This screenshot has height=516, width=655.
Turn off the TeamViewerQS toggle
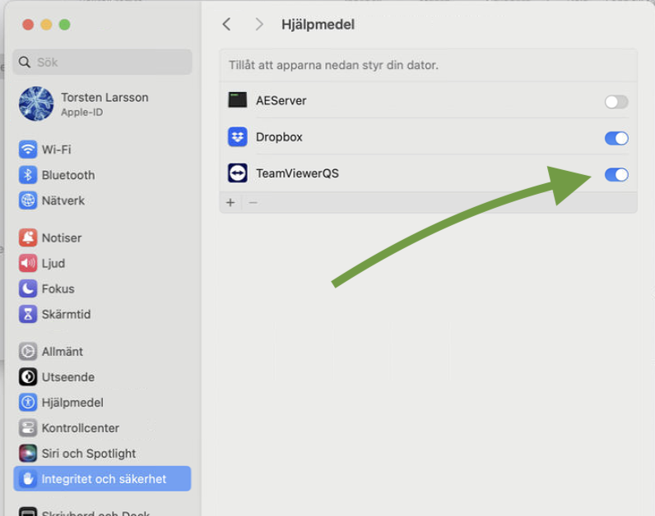616,175
